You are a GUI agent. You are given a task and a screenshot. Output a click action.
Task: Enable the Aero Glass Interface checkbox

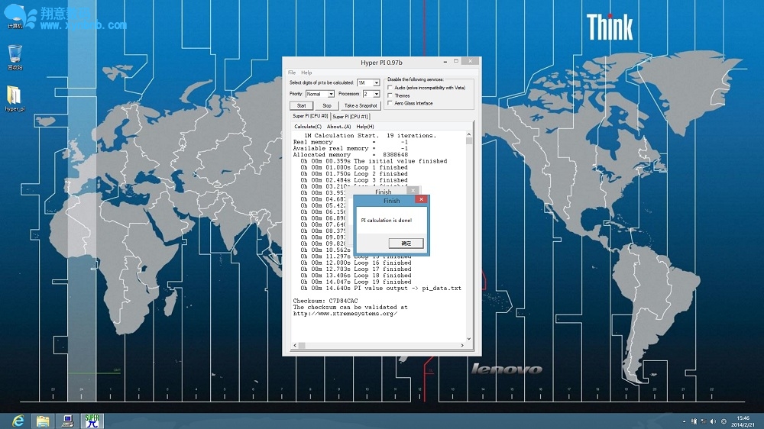coord(390,103)
